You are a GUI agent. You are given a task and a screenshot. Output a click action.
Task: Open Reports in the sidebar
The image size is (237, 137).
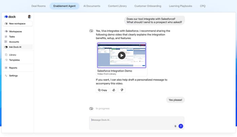[13, 68]
